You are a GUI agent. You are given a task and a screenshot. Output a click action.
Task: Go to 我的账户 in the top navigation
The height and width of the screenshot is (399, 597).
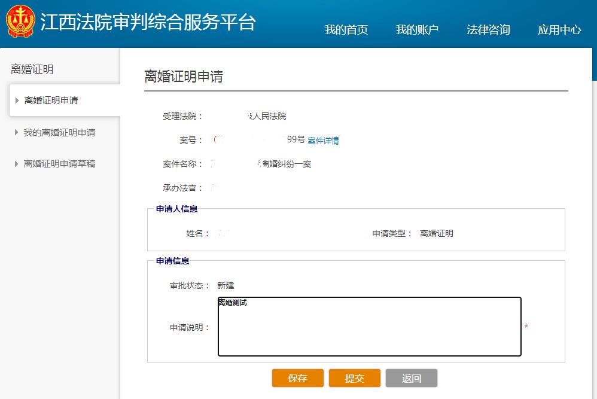click(x=417, y=30)
